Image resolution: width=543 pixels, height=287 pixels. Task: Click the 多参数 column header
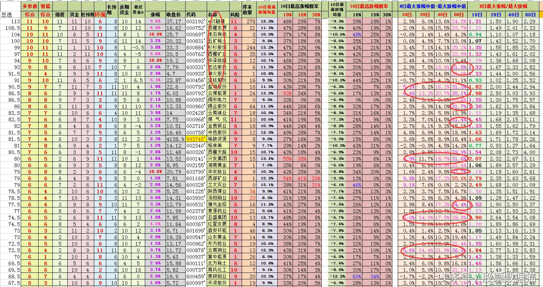point(29,6)
